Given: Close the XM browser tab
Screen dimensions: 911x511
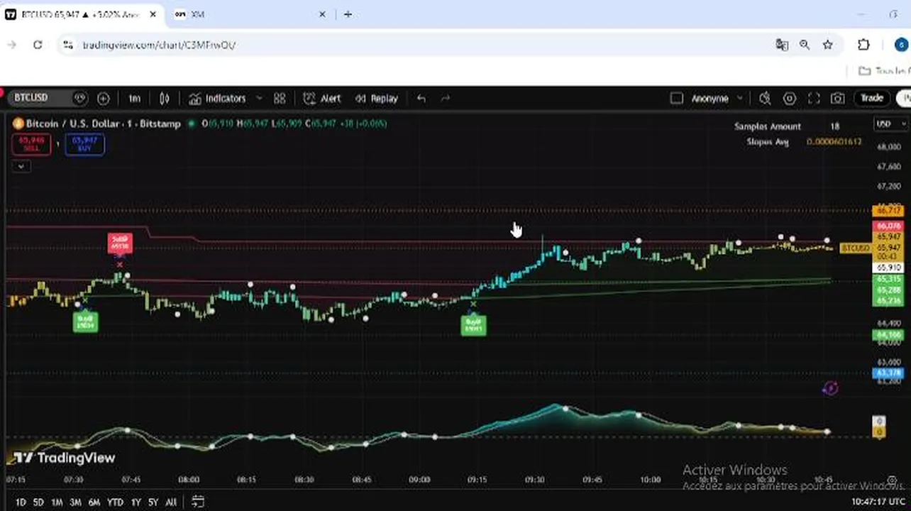Looking at the screenshot, I should coord(323,14).
